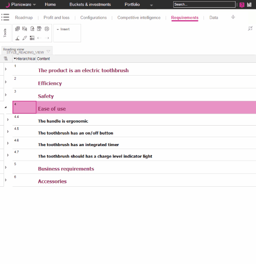The width and height of the screenshot is (256, 264).
Task: Click the copy documents toolbar icon
Action: [25, 29]
